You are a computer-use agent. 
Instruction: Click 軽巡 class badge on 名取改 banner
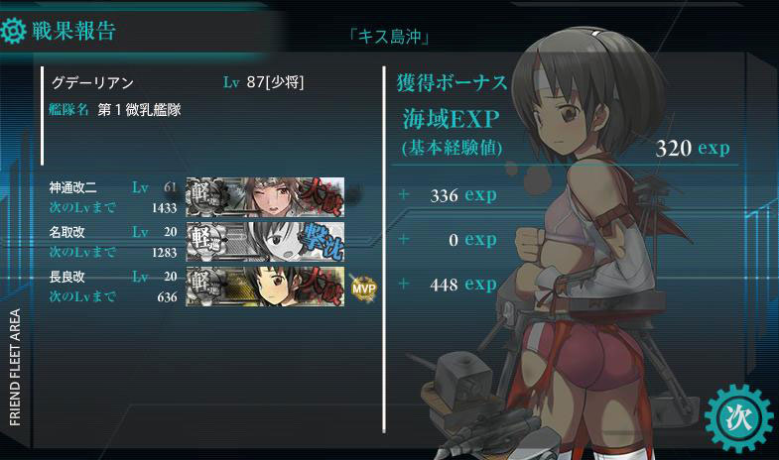[205, 242]
